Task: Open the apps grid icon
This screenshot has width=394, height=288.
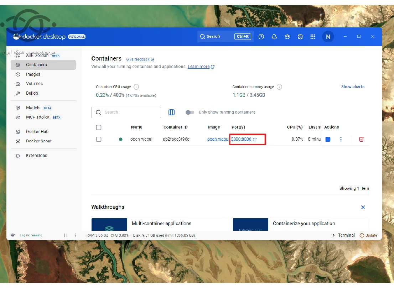Action: point(313,37)
